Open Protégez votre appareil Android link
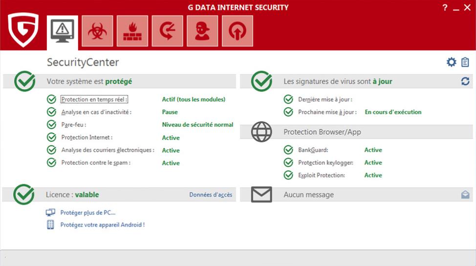This screenshot has height=266, width=476. click(x=103, y=225)
